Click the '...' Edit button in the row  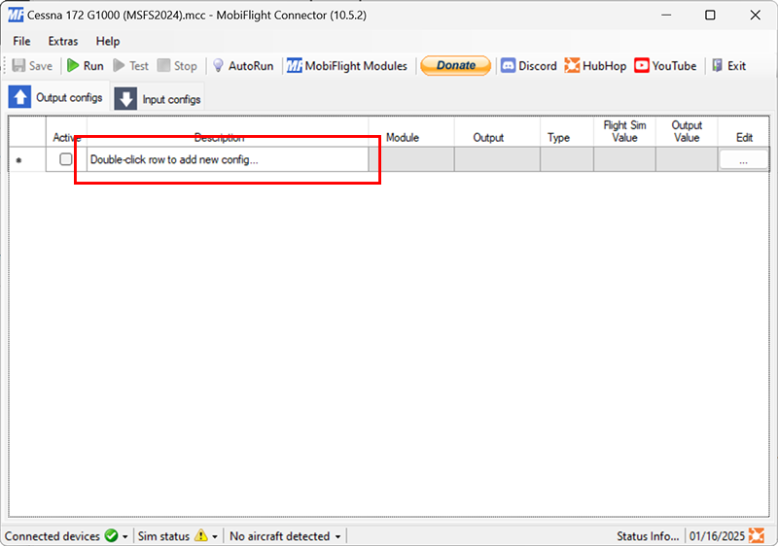point(743,160)
